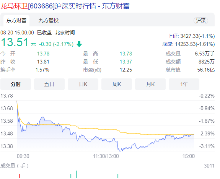Click the -3.11% axis label
The width and height of the screenshot is (220, 179).
(x=207, y=146)
